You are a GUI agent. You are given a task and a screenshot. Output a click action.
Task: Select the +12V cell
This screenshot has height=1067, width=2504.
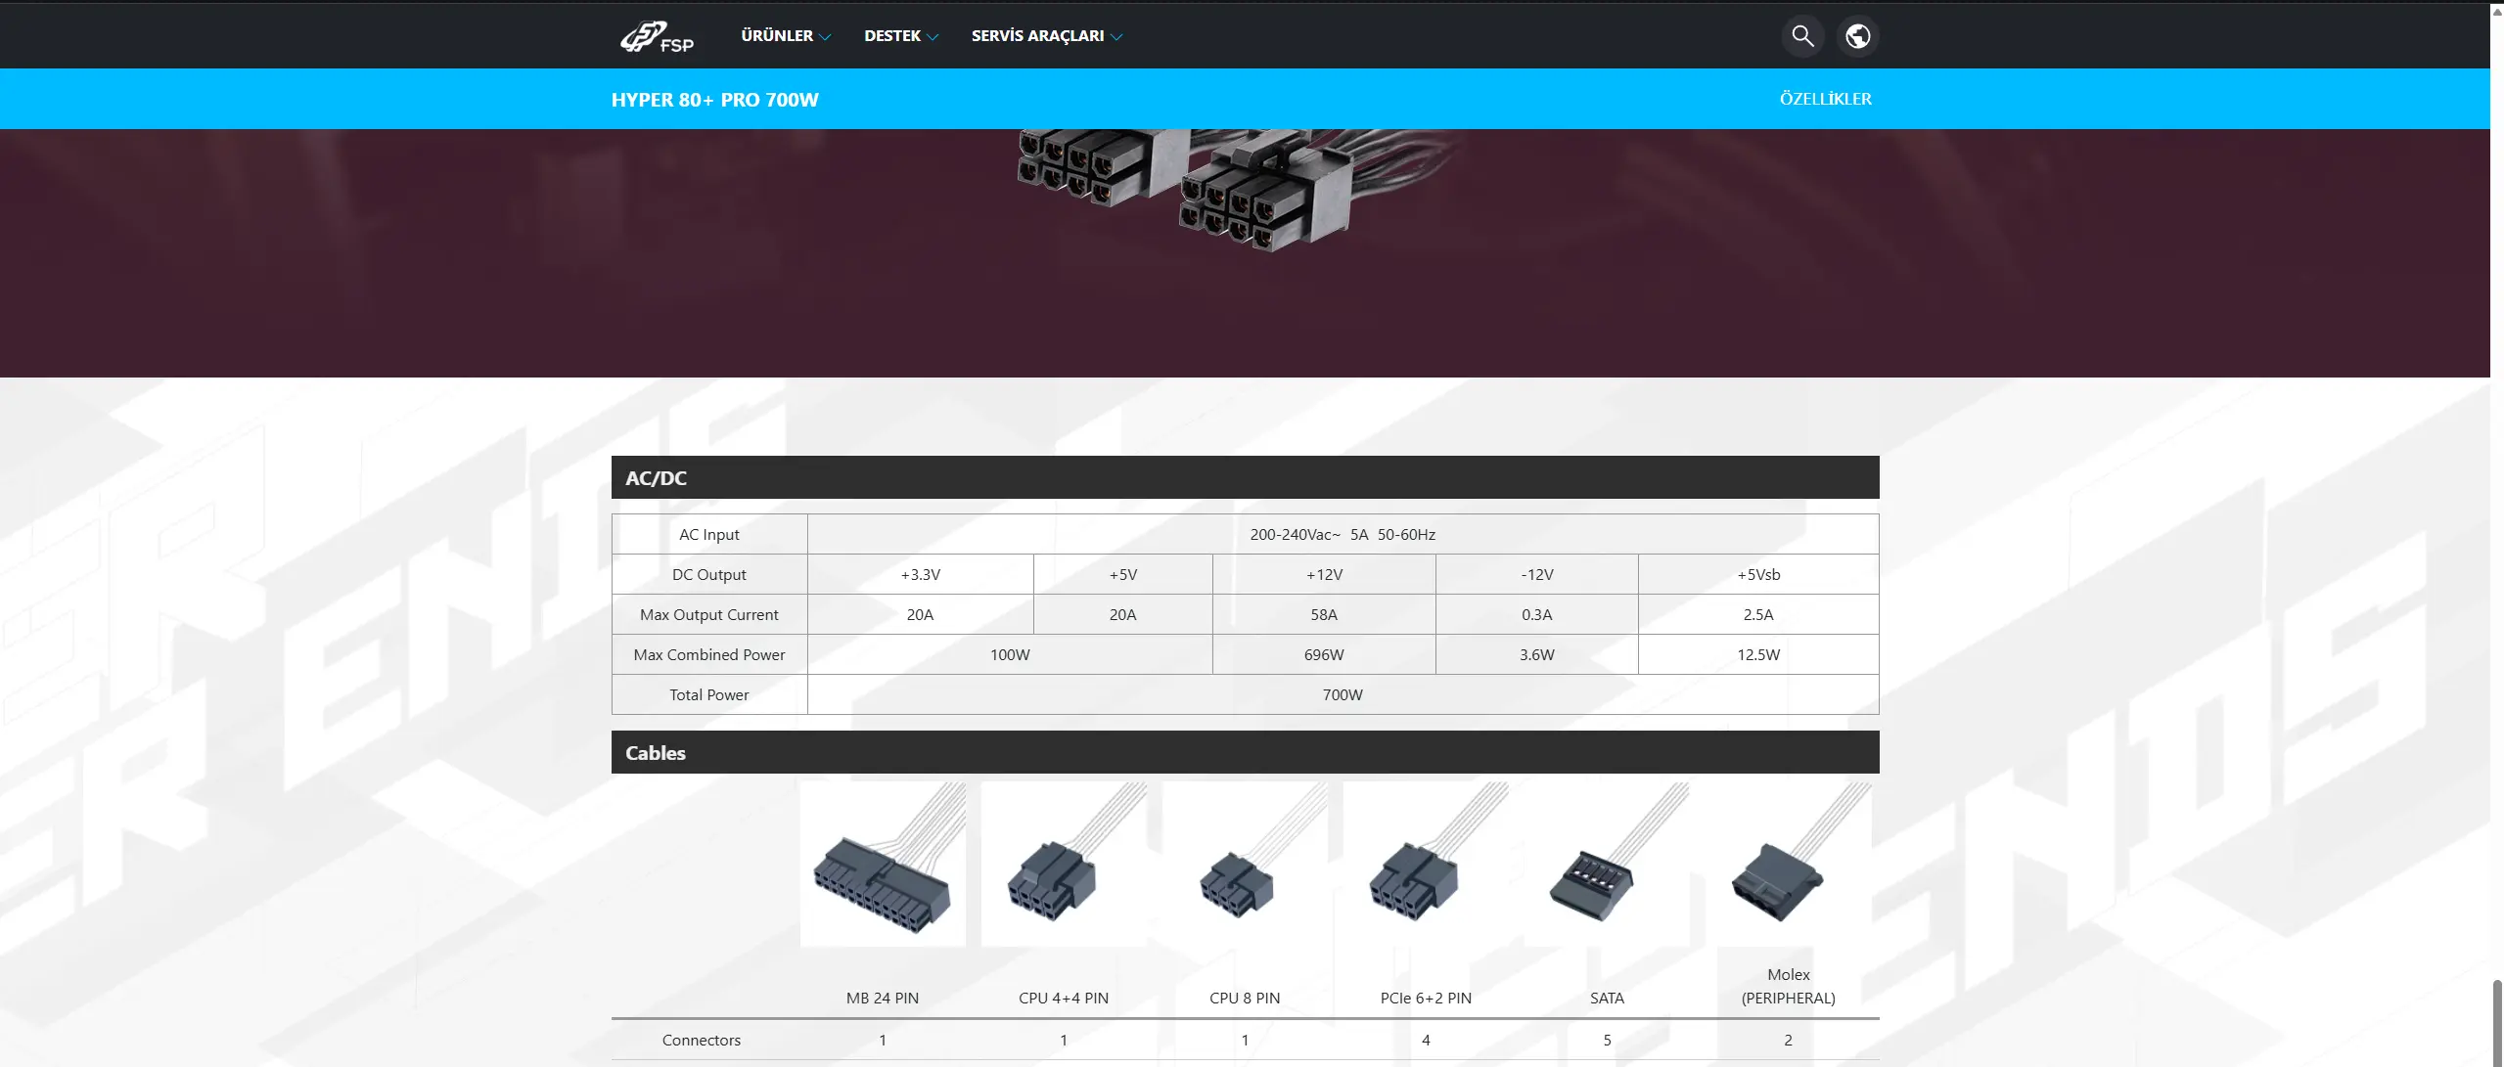point(1324,574)
